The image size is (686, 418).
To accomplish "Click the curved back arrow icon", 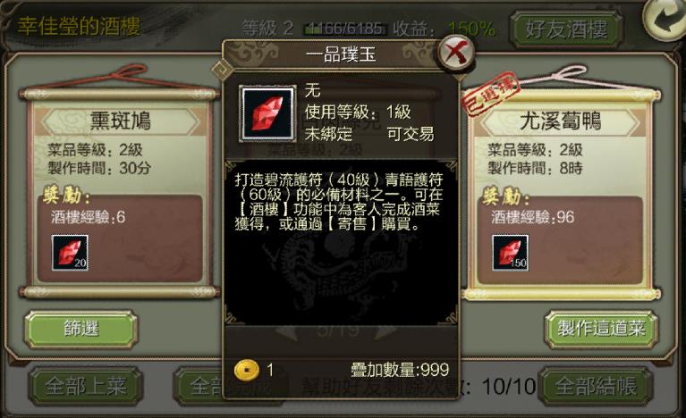I will [x=665, y=19].
